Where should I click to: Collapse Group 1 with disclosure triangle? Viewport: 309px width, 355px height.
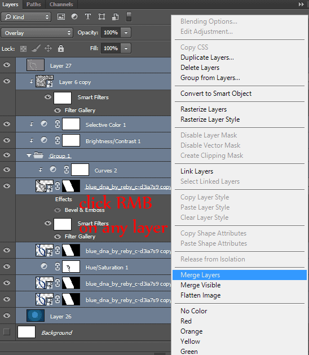click(29, 156)
